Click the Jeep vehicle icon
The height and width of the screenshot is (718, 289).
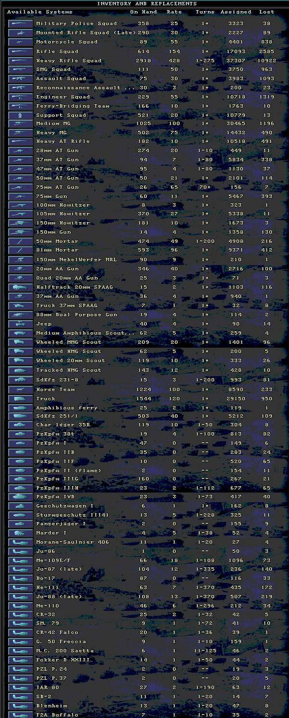point(21,324)
